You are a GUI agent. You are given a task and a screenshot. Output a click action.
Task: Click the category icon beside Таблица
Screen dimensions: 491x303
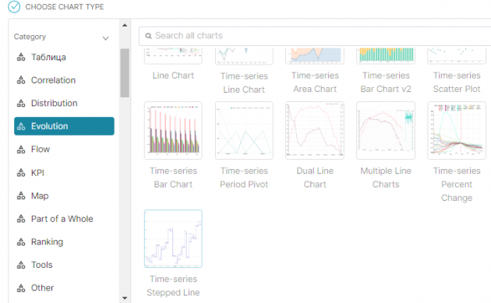coord(21,58)
